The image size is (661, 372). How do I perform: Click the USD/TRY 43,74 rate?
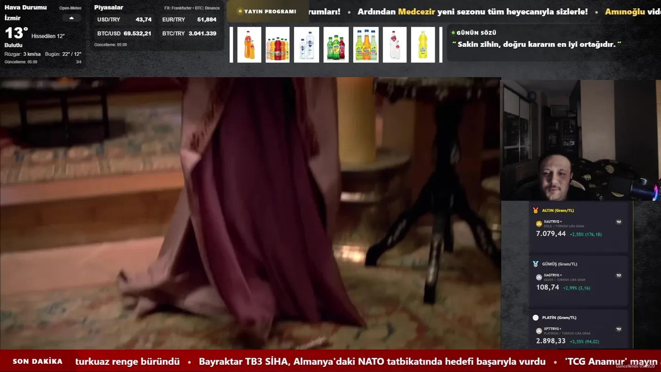pos(124,20)
